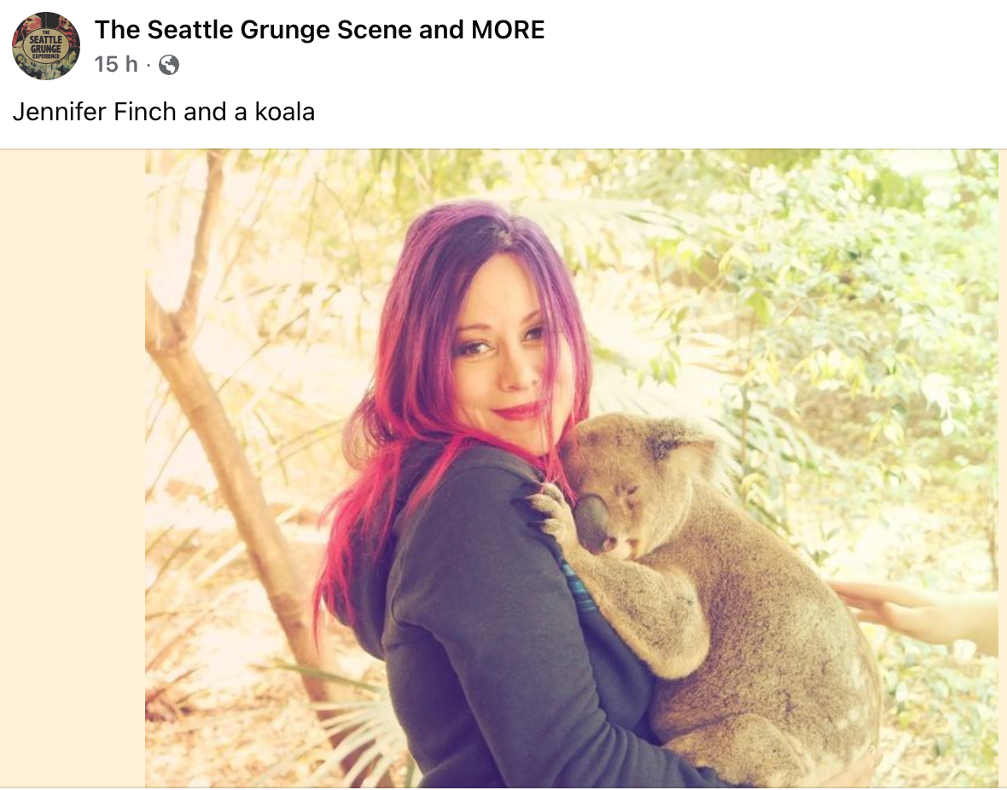1007x790 pixels.
Task: Click the word "MORE" in page title
Action: (508, 30)
